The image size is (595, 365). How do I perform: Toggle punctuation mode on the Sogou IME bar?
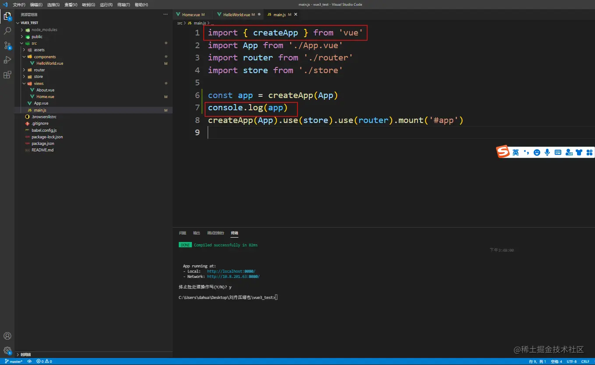click(526, 152)
